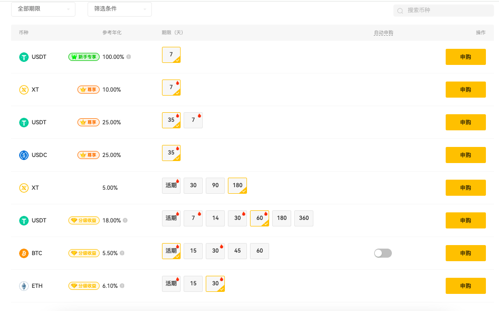Select the 360-day term for USDT

(304, 218)
